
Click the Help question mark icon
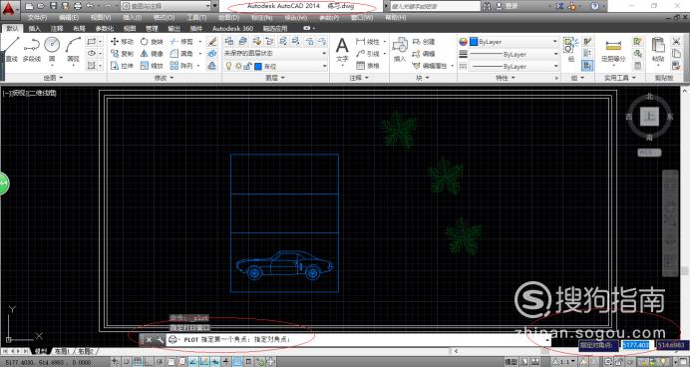594,6
